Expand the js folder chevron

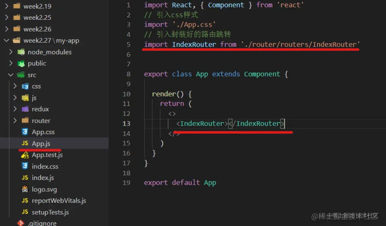point(15,97)
